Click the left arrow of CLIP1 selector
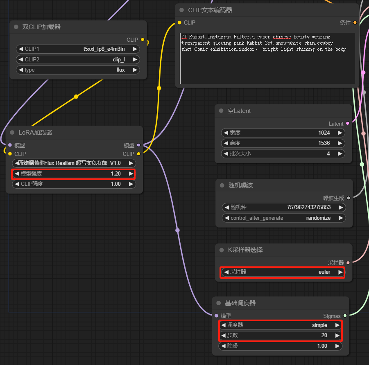The width and height of the screenshot is (369, 365). (x=21, y=49)
